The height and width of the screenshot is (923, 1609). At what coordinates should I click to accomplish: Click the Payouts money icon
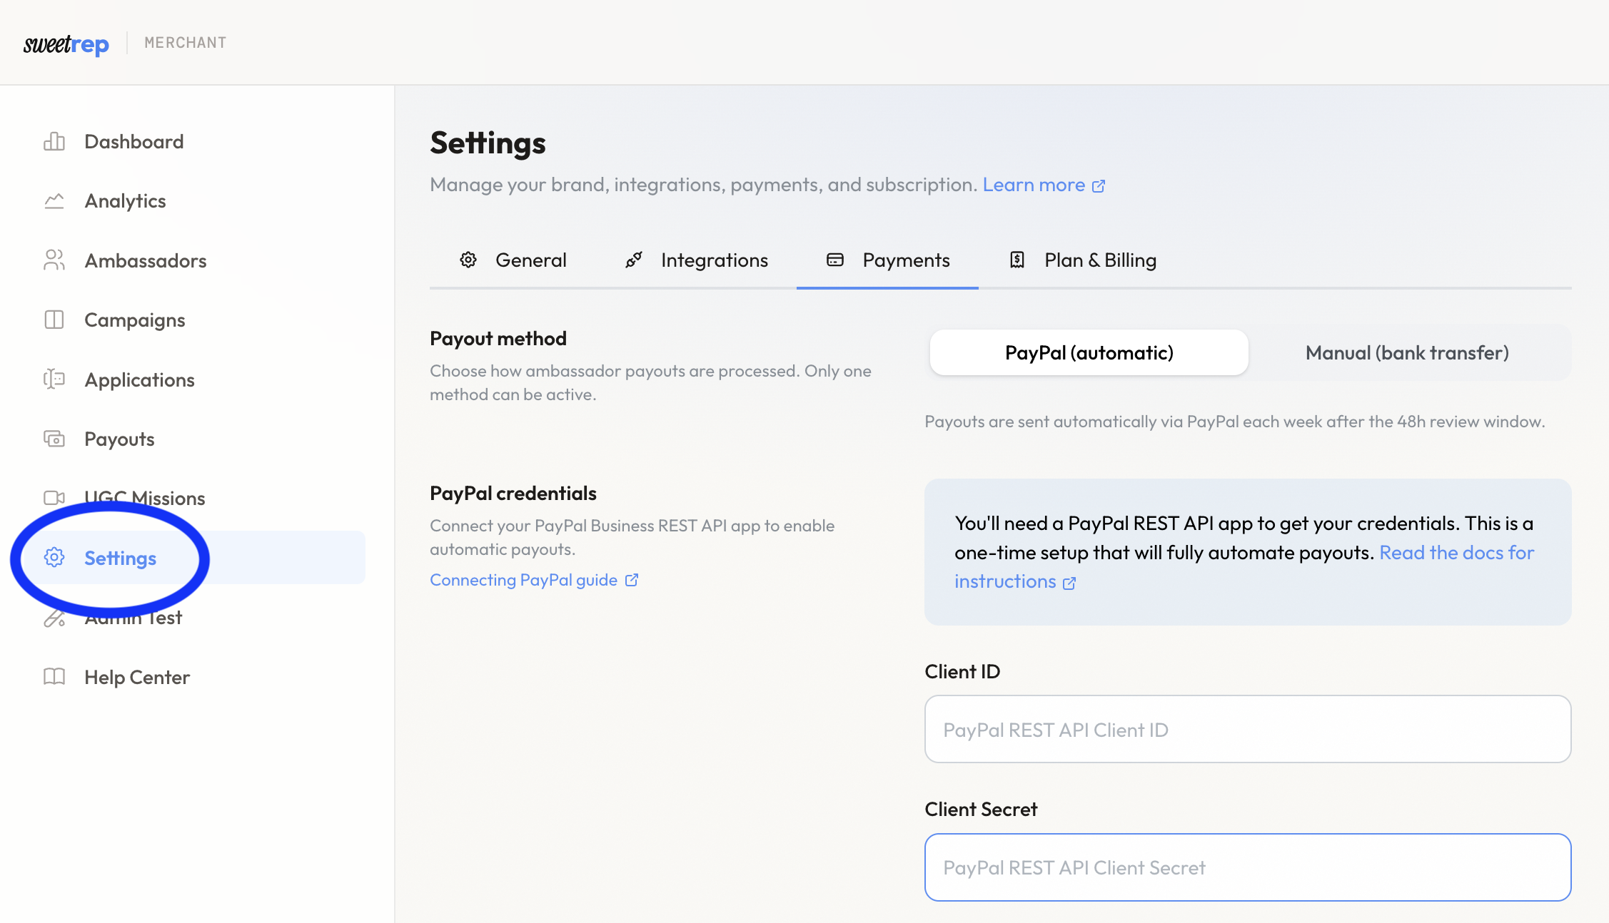(x=54, y=439)
